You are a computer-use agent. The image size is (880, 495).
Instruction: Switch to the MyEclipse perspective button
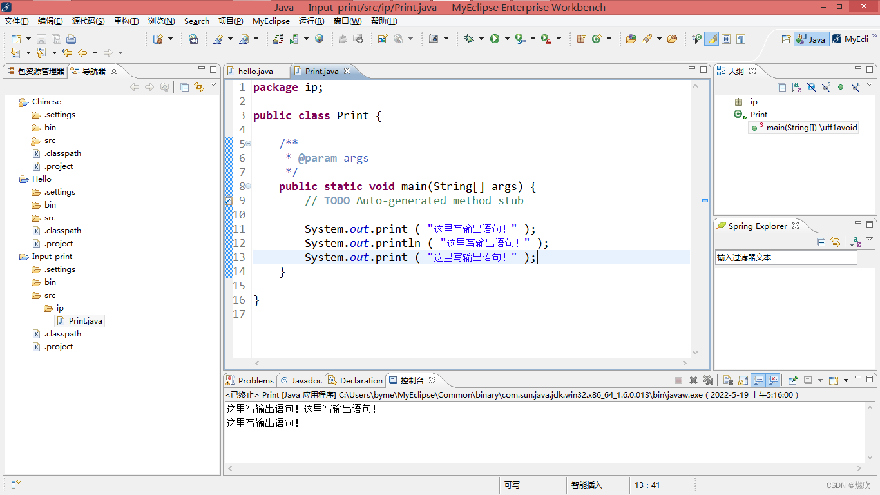[x=851, y=39]
